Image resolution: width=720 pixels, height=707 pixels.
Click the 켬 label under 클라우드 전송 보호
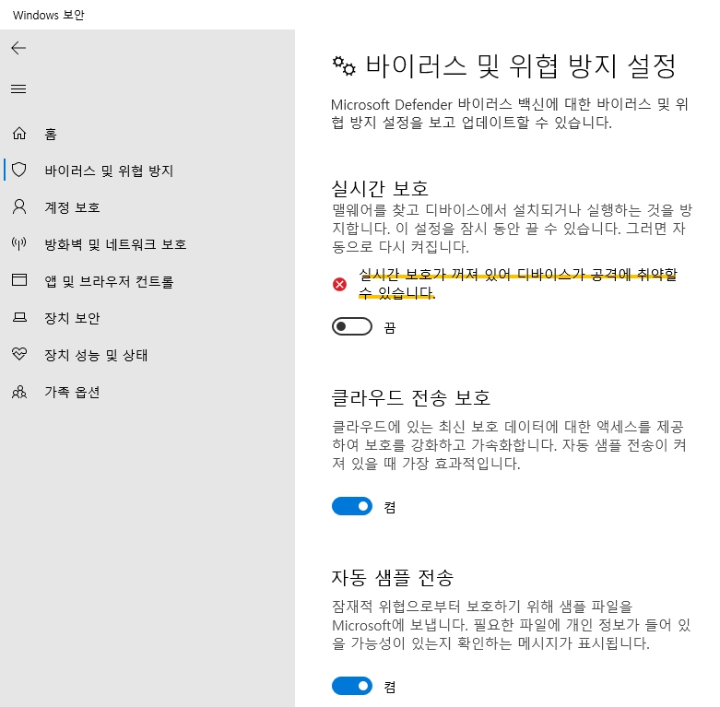coord(390,507)
